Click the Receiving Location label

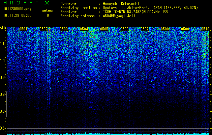[x=79, y=8]
